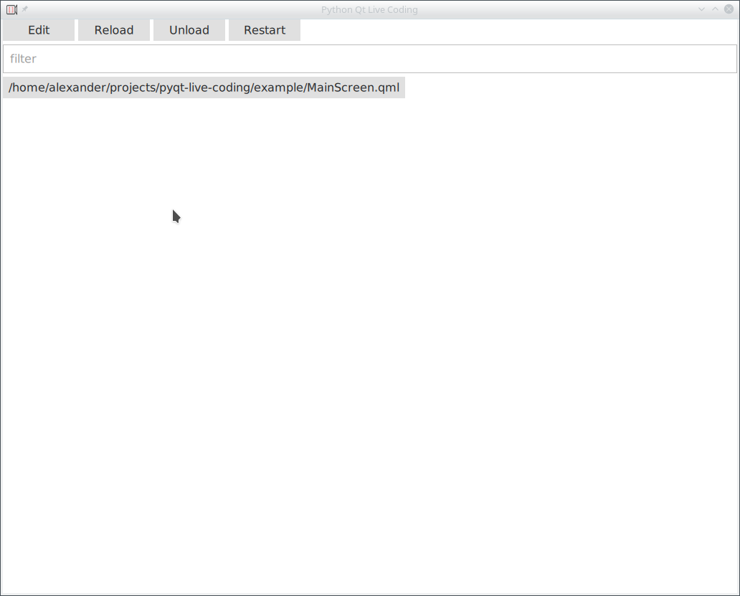
Task: Select MainScreen.qml from the file list
Action: click(204, 87)
